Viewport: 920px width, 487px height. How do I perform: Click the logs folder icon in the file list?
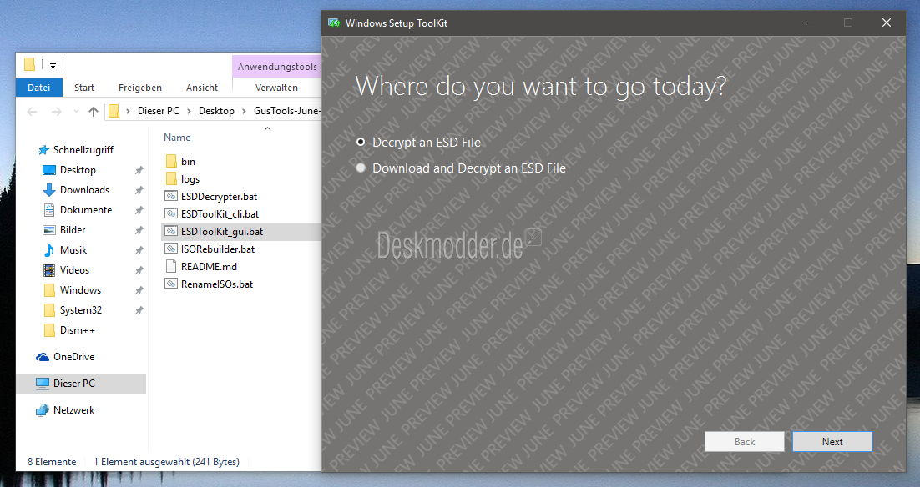click(x=171, y=178)
